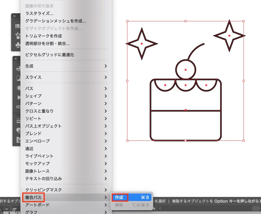Expand the クリッピングマスク submenu arrow
Viewport: 261px width, 214px height.
point(106,190)
